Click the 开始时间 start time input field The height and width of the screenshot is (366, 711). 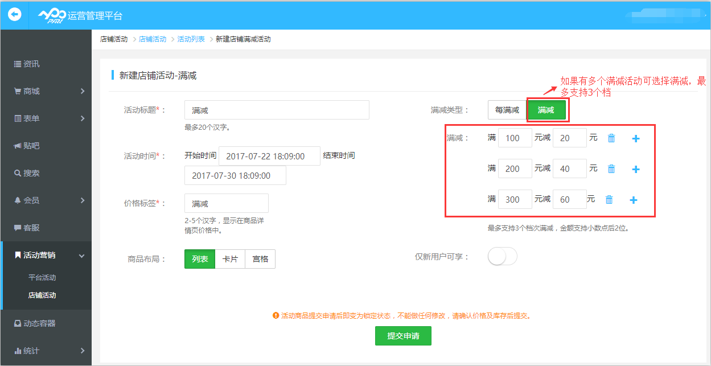coord(269,155)
